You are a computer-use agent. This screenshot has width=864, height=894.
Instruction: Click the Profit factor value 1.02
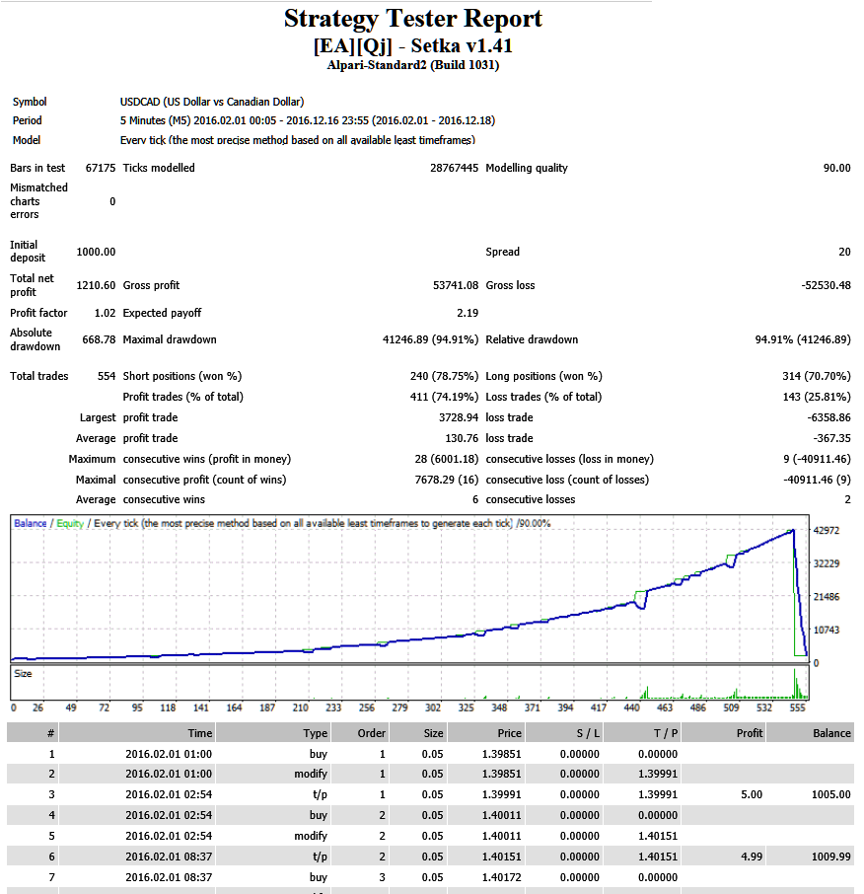(x=105, y=313)
